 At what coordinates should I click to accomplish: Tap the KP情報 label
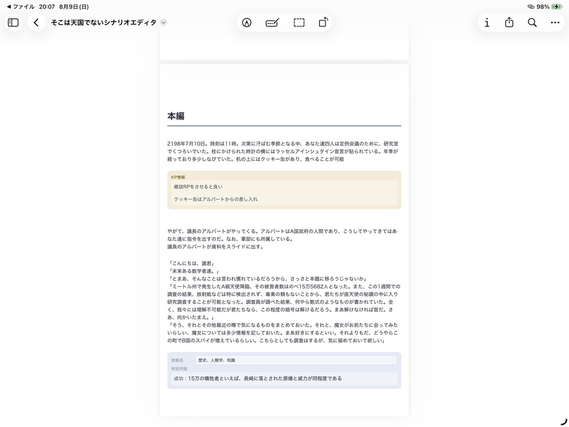pos(178,177)
